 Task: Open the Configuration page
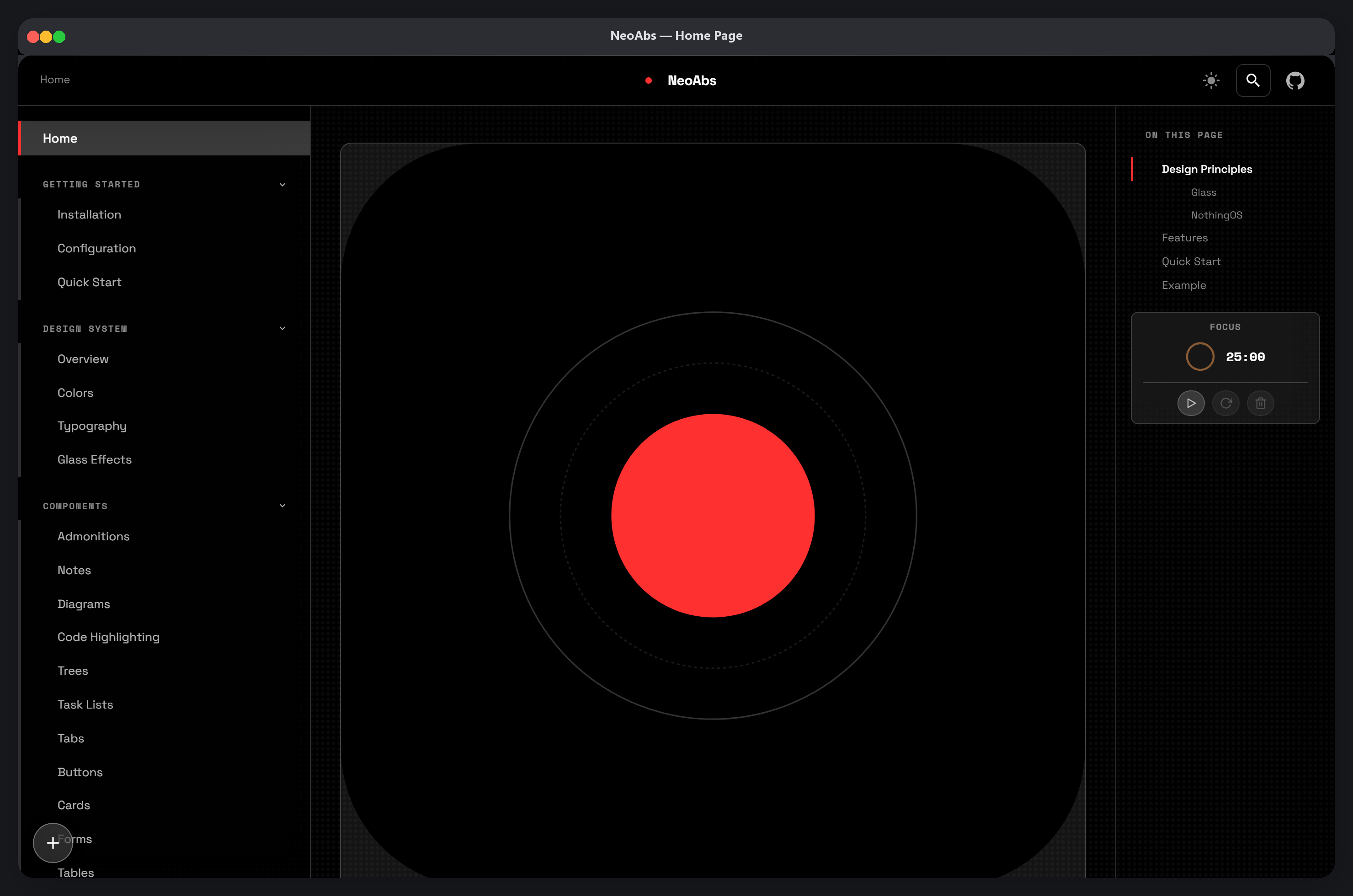tap(96, 249)
